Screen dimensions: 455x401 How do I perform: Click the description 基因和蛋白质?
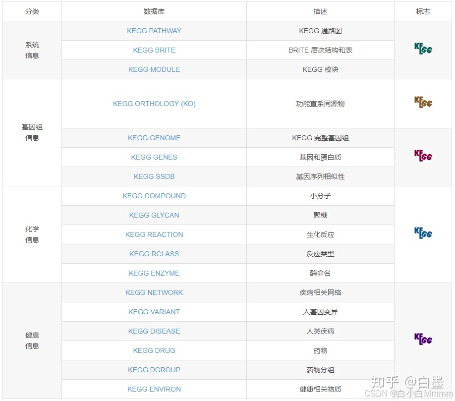(x=320, y=157)
